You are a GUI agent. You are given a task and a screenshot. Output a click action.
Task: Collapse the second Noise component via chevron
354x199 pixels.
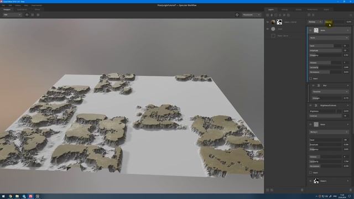(348, 124)
